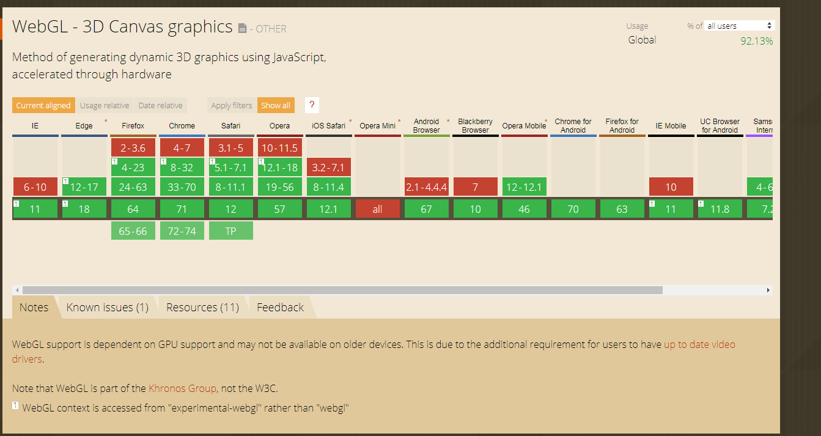821x436 pixels.
Task: Switch to Usage relative mode
Action: pyautogui.click(x=104, y=105)
